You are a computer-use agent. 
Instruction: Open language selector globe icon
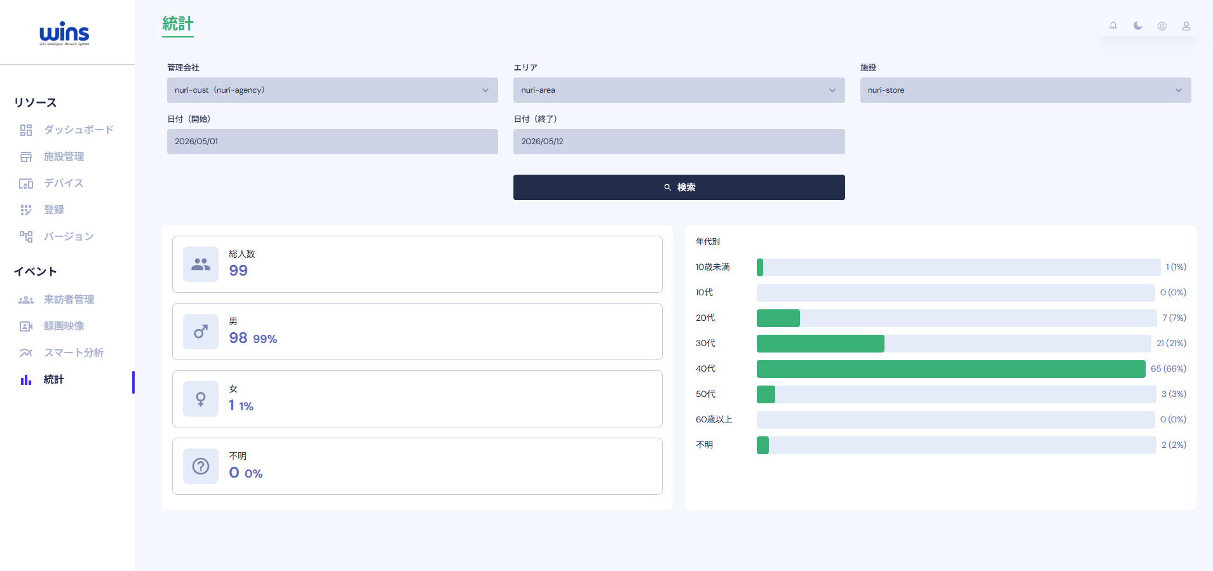point(1162,26)
